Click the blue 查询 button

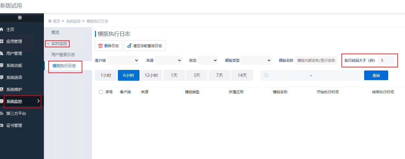[x=376, y=75]
